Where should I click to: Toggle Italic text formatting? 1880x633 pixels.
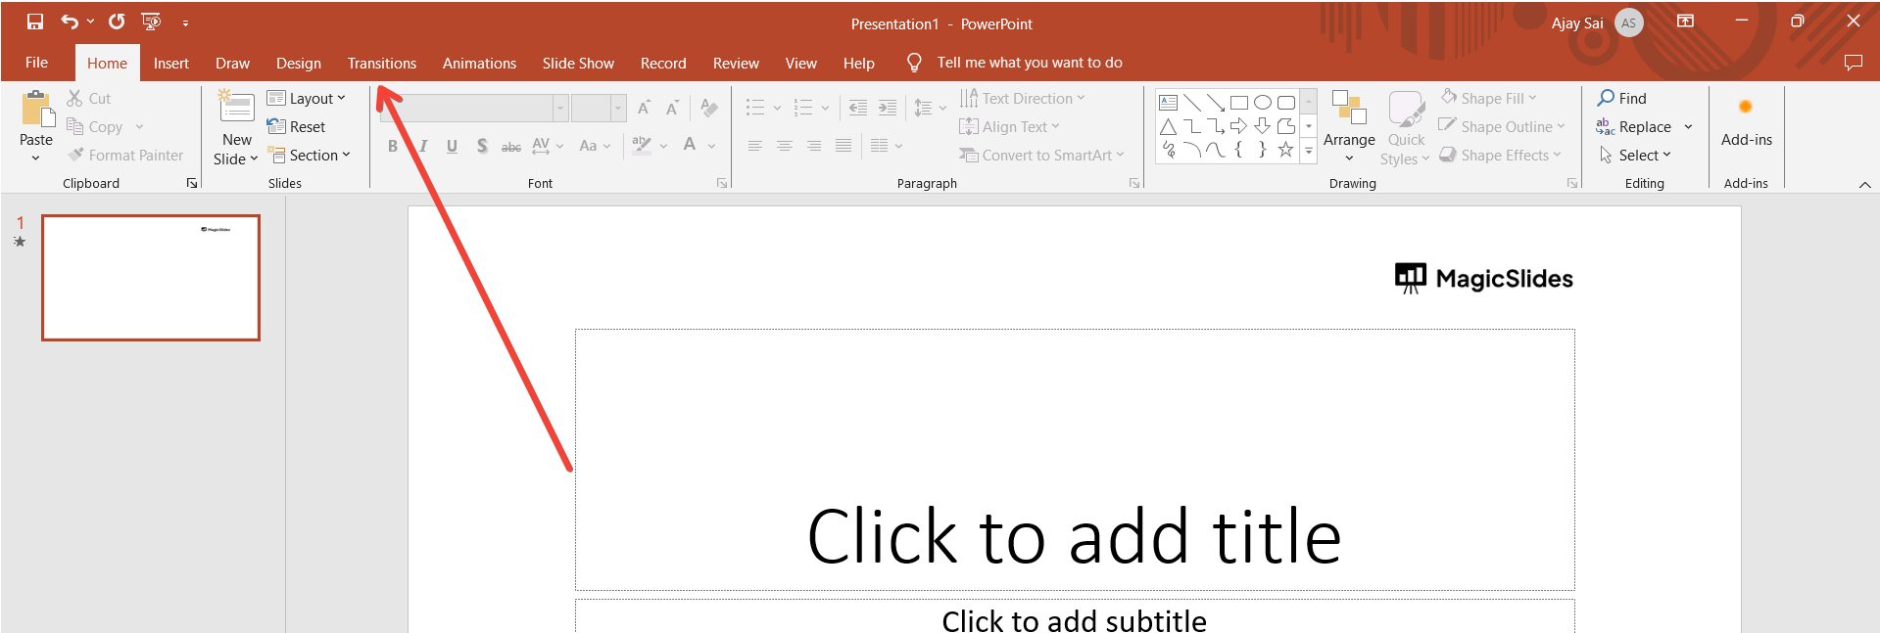tap(423, 146)
